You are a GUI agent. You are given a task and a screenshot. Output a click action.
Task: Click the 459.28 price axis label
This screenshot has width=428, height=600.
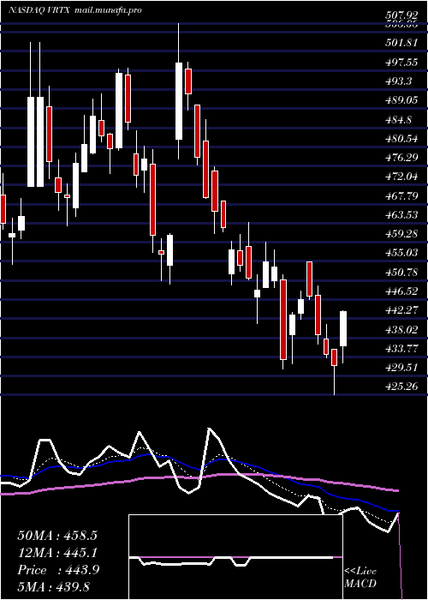pos(401,234)
